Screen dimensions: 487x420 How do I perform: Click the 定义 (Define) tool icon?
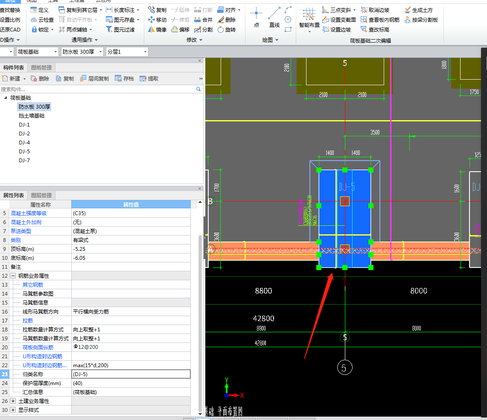point(34,10)
